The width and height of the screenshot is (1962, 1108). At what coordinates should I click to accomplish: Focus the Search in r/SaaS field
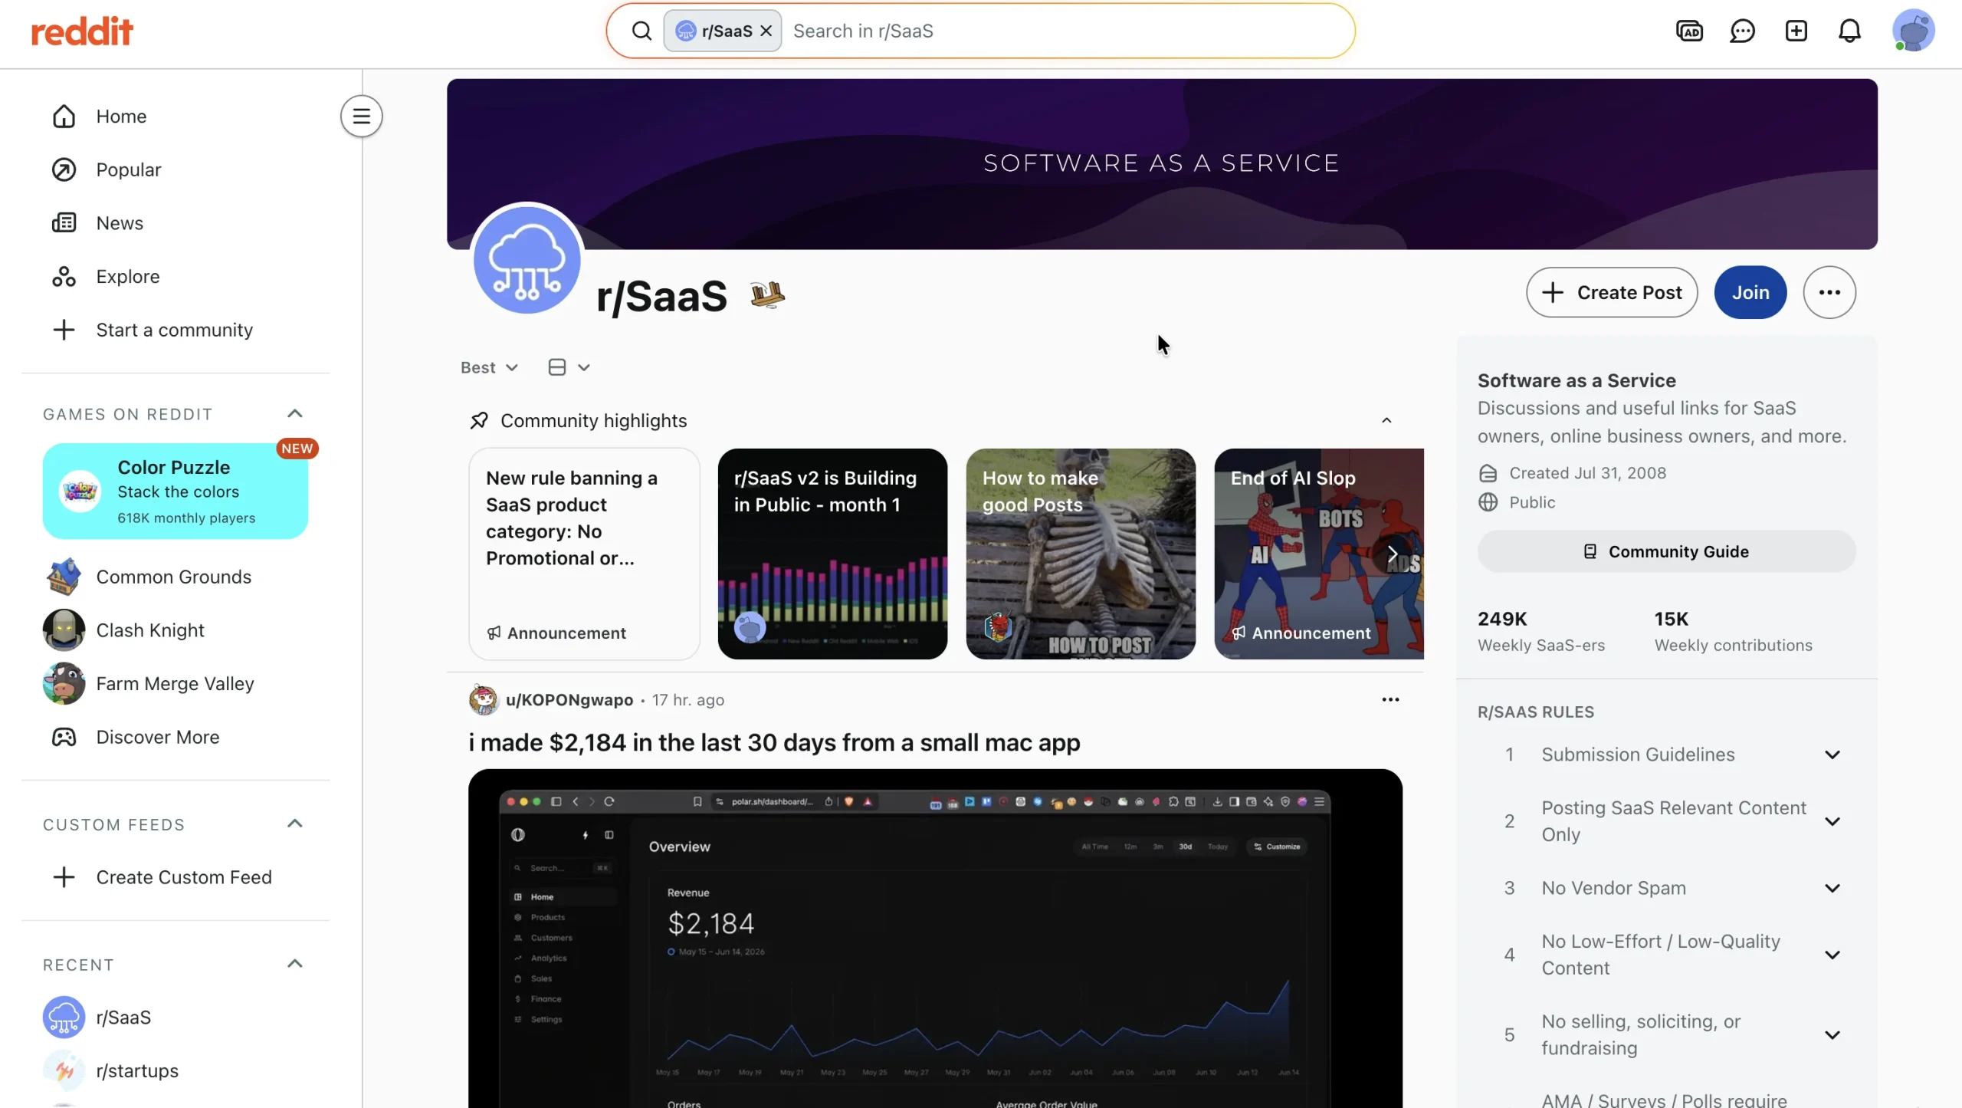pyautogui.click(x=1065, y=31)
